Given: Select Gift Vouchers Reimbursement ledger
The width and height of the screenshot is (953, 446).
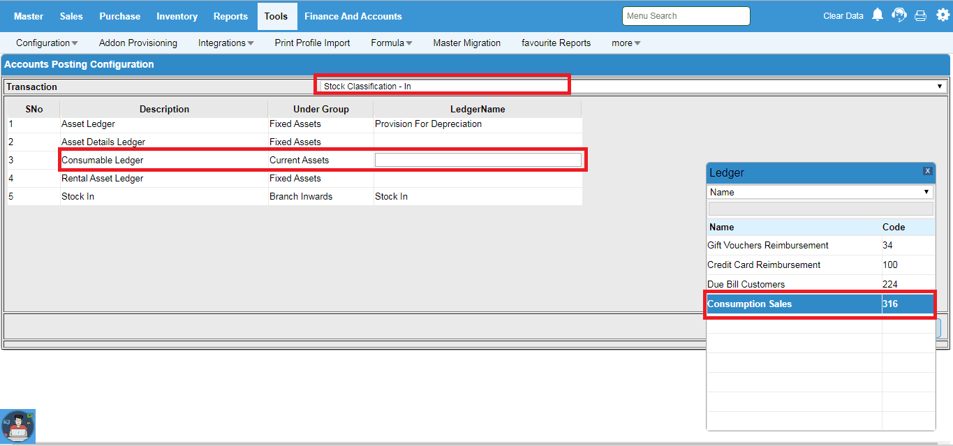Looking at the screenshot, I should point(820,246).
